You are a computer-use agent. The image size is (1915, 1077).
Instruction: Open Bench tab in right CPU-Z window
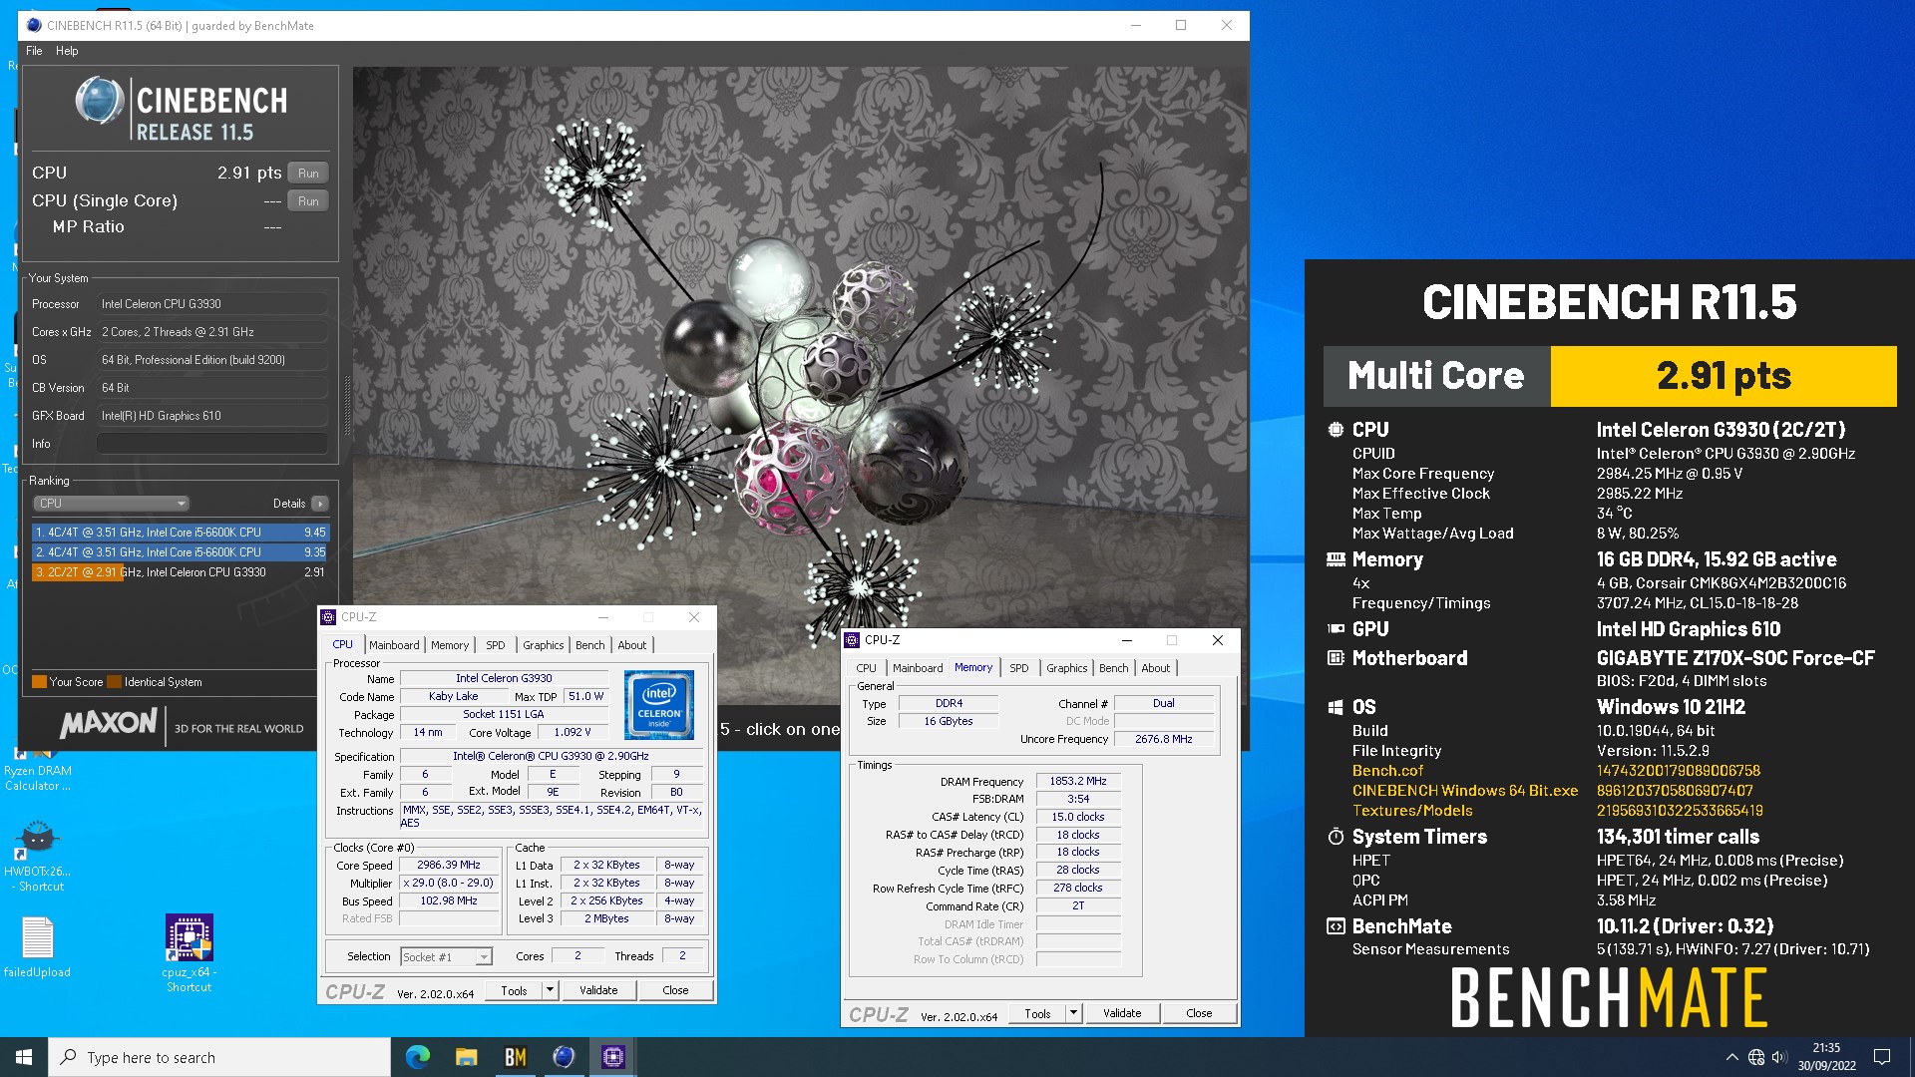click(x=1114, y=668)
